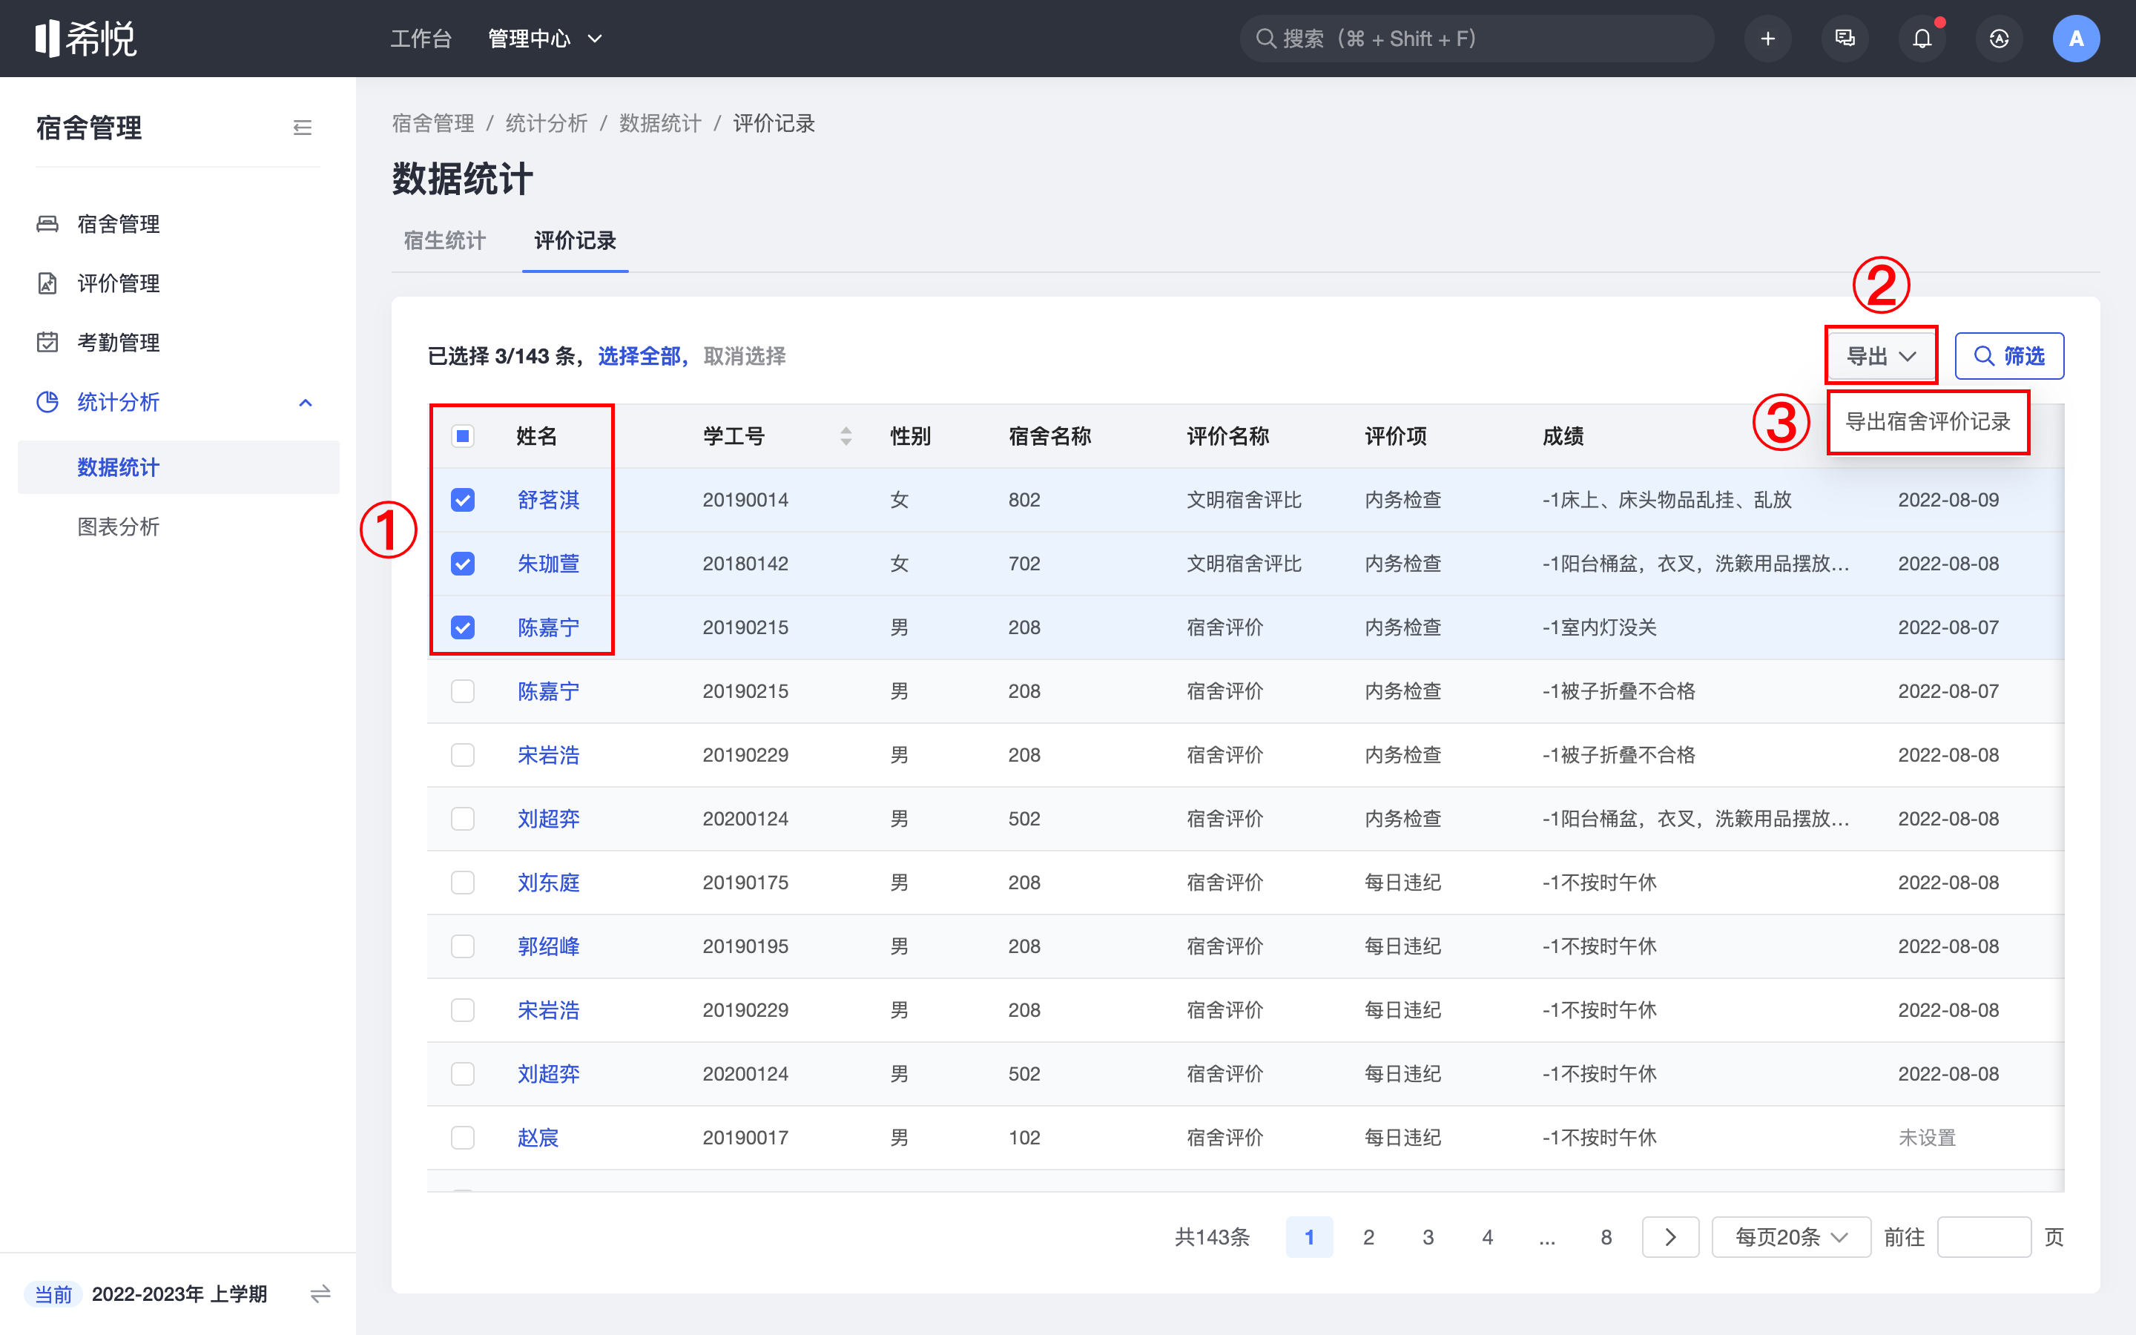Click the 统计分析 breadcrumb
The width and height of the screenshot is (2136, 1335).
(x=547, y=122)
